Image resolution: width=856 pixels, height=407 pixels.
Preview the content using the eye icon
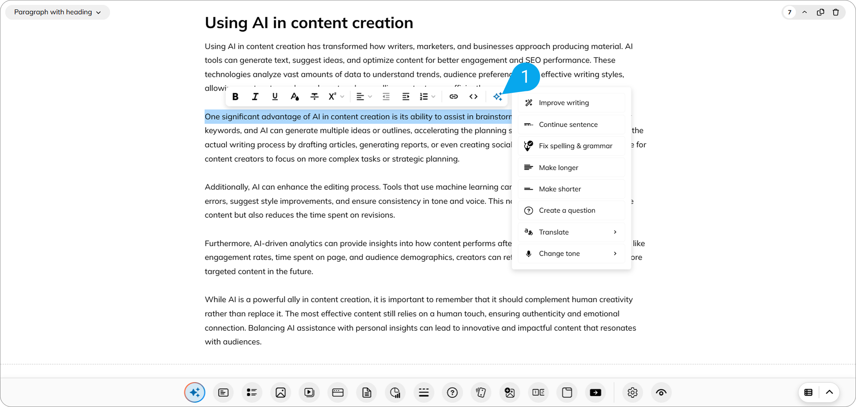click(x=661, y=392)
